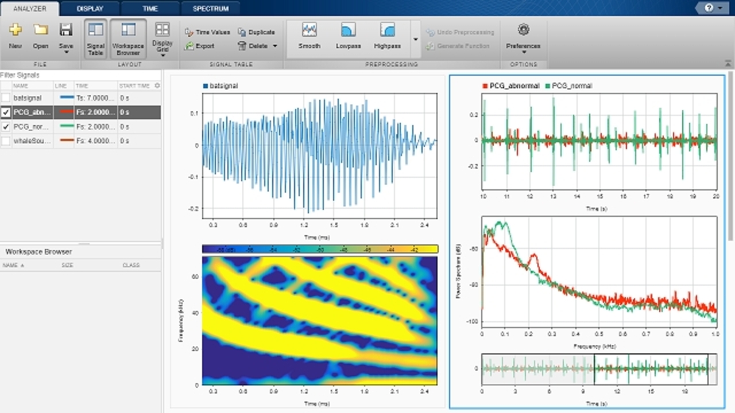The image size is (735, 413).
Task: Switch to the Spectrum tab
Action: click(210, 9)
